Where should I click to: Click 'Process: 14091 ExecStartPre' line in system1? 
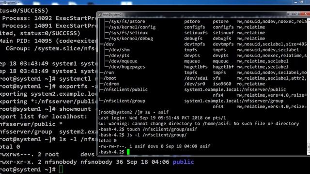[x=49, y=26]
